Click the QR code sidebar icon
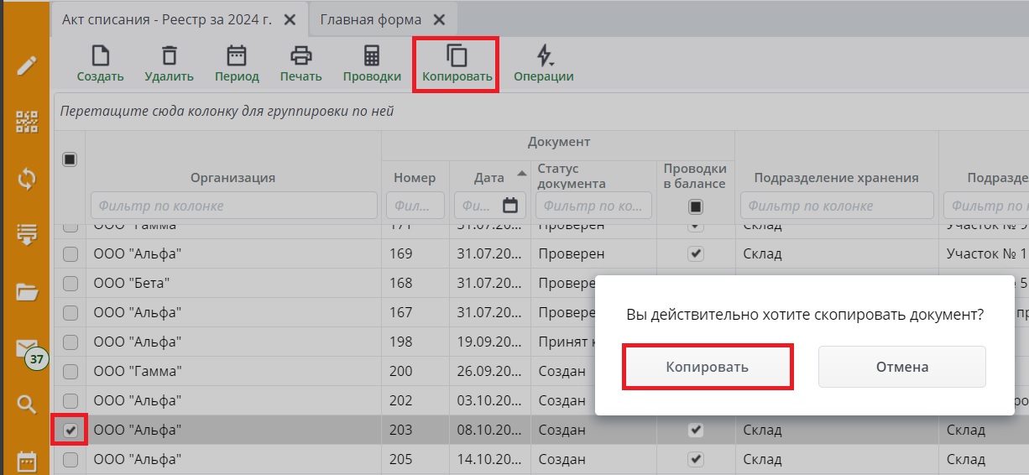This screenshot has height=475, width=1029. coord(27,123)
